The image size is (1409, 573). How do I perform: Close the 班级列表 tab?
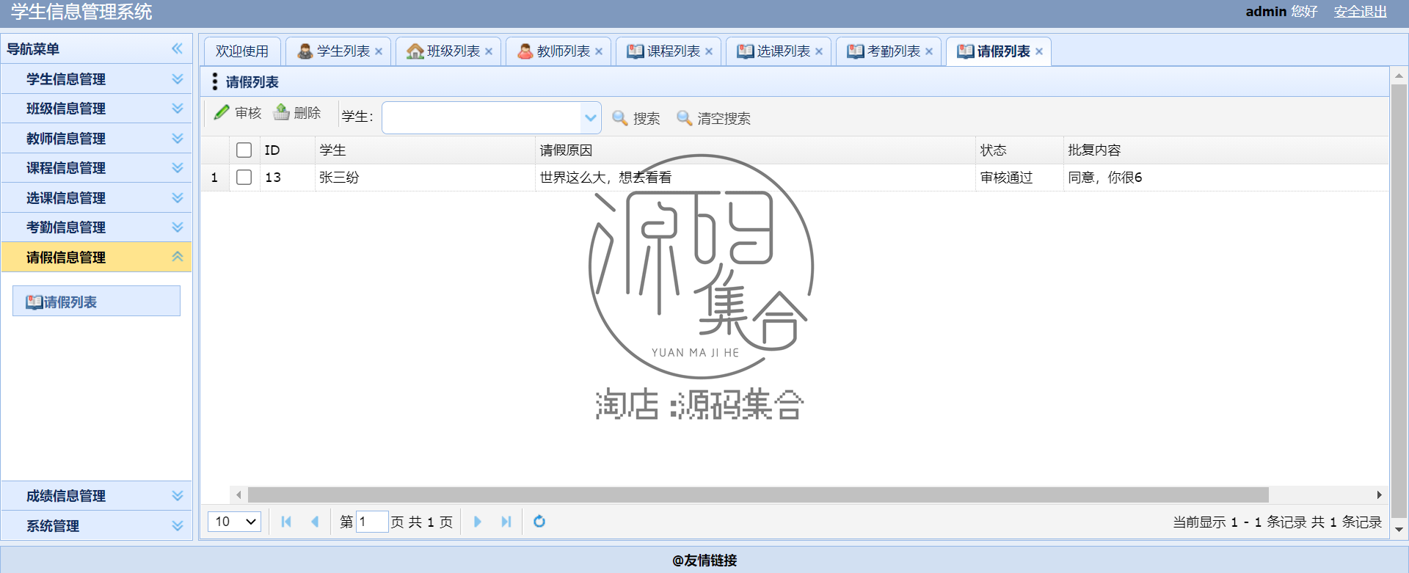point(489,51)
